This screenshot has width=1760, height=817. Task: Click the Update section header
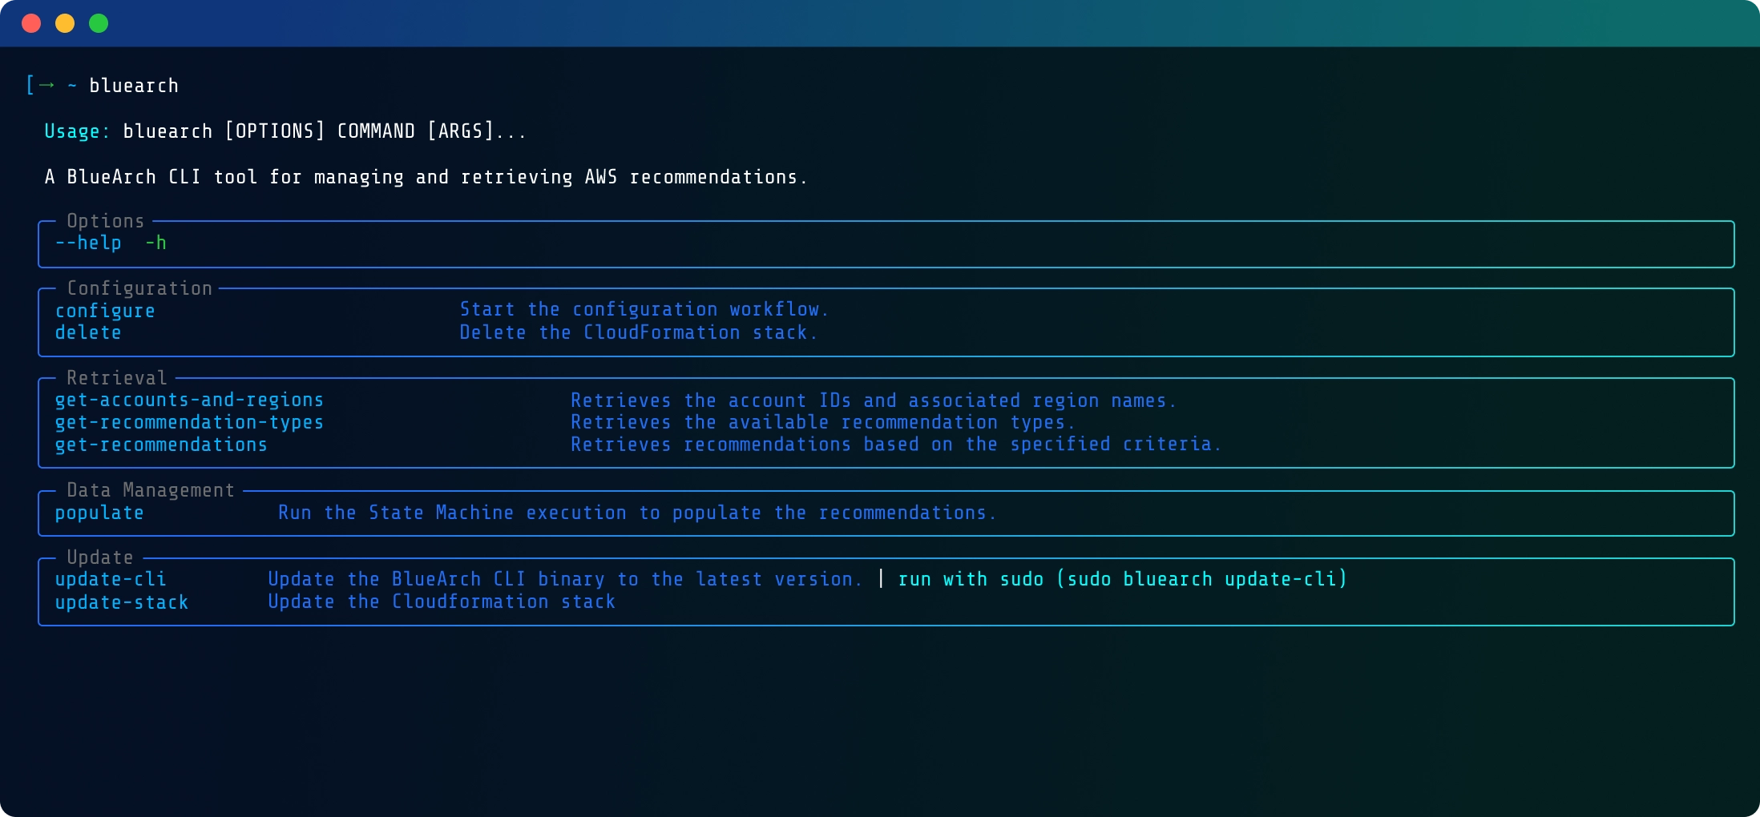99,557
